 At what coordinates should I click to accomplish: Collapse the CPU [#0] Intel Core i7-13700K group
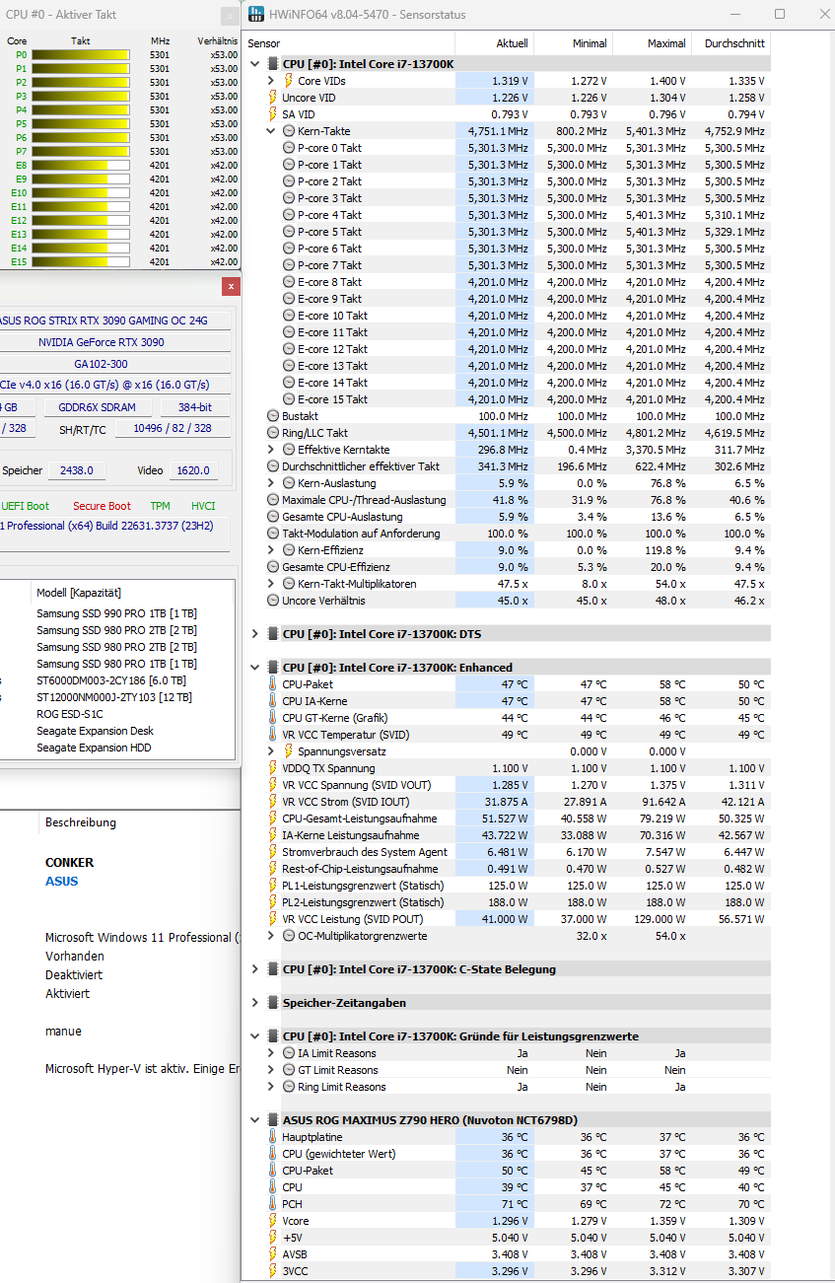tap(255, 64)
